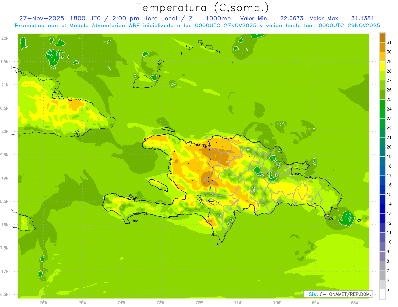Click the '68W' longitude axis label
The height and width of the screenshot is (307, 398).
(x=355, y=303)
